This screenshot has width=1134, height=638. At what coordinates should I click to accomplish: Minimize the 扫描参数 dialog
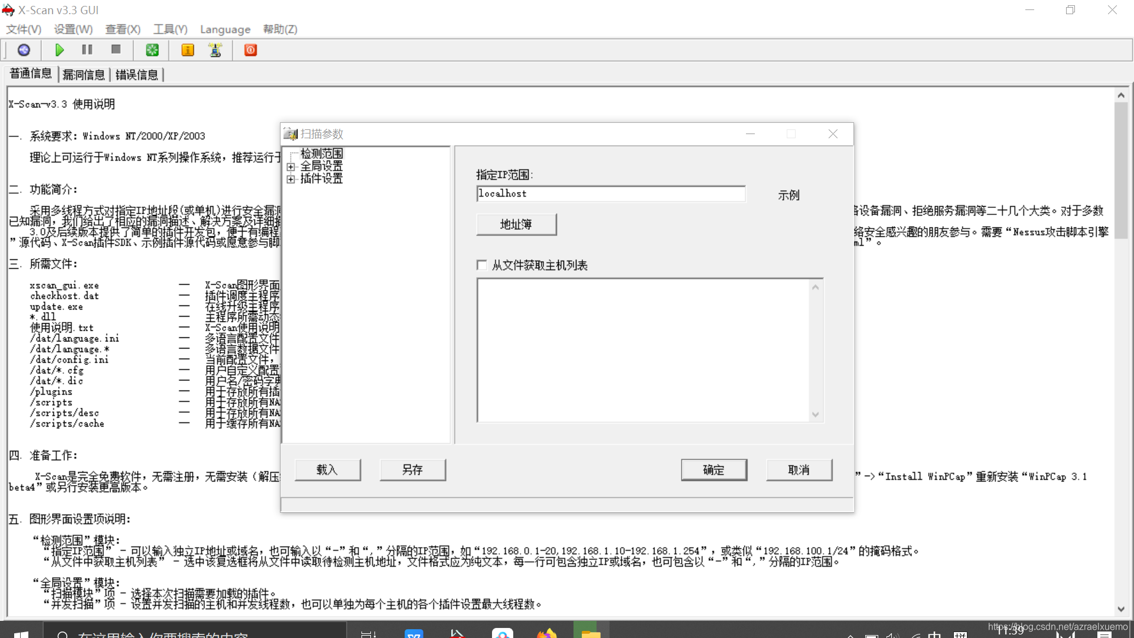pos(750,134)
